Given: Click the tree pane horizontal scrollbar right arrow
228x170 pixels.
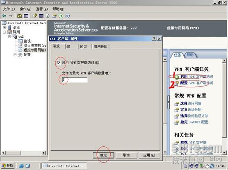Looking at the screenshot, I should point(43,153).
